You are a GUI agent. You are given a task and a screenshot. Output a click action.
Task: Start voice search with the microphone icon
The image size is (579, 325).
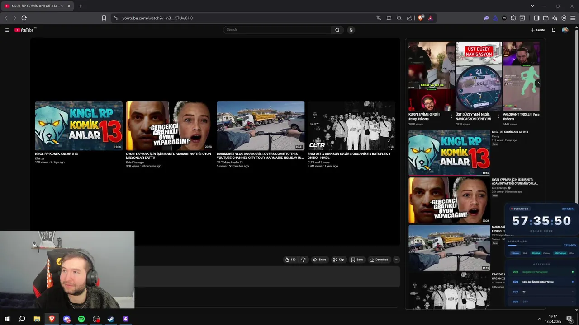351,30
